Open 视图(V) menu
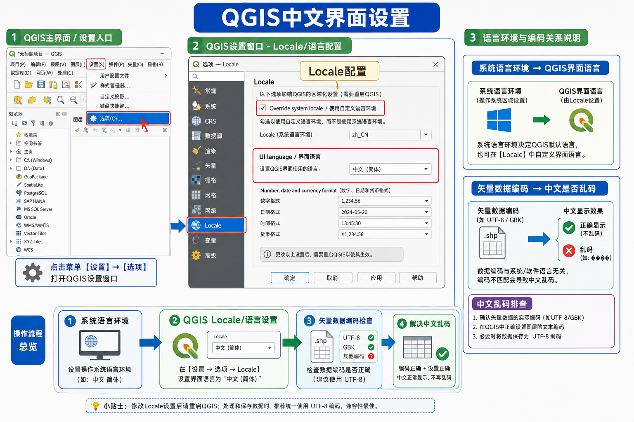 (x=58, y=65)
